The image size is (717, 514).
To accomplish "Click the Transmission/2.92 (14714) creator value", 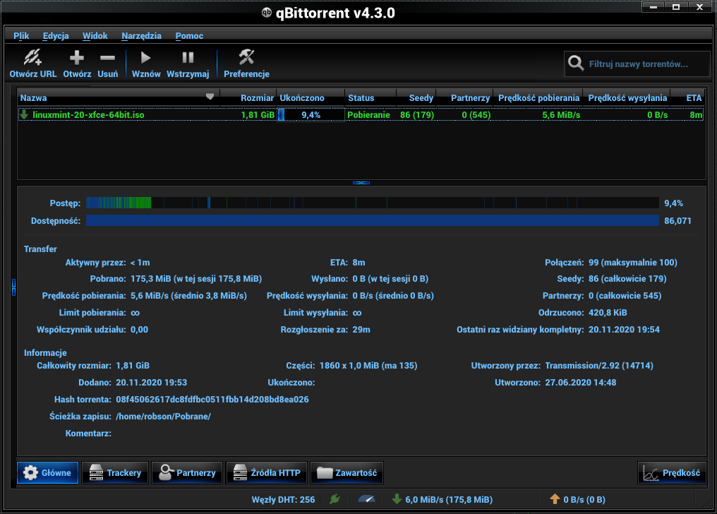I will tap(599, 366).
